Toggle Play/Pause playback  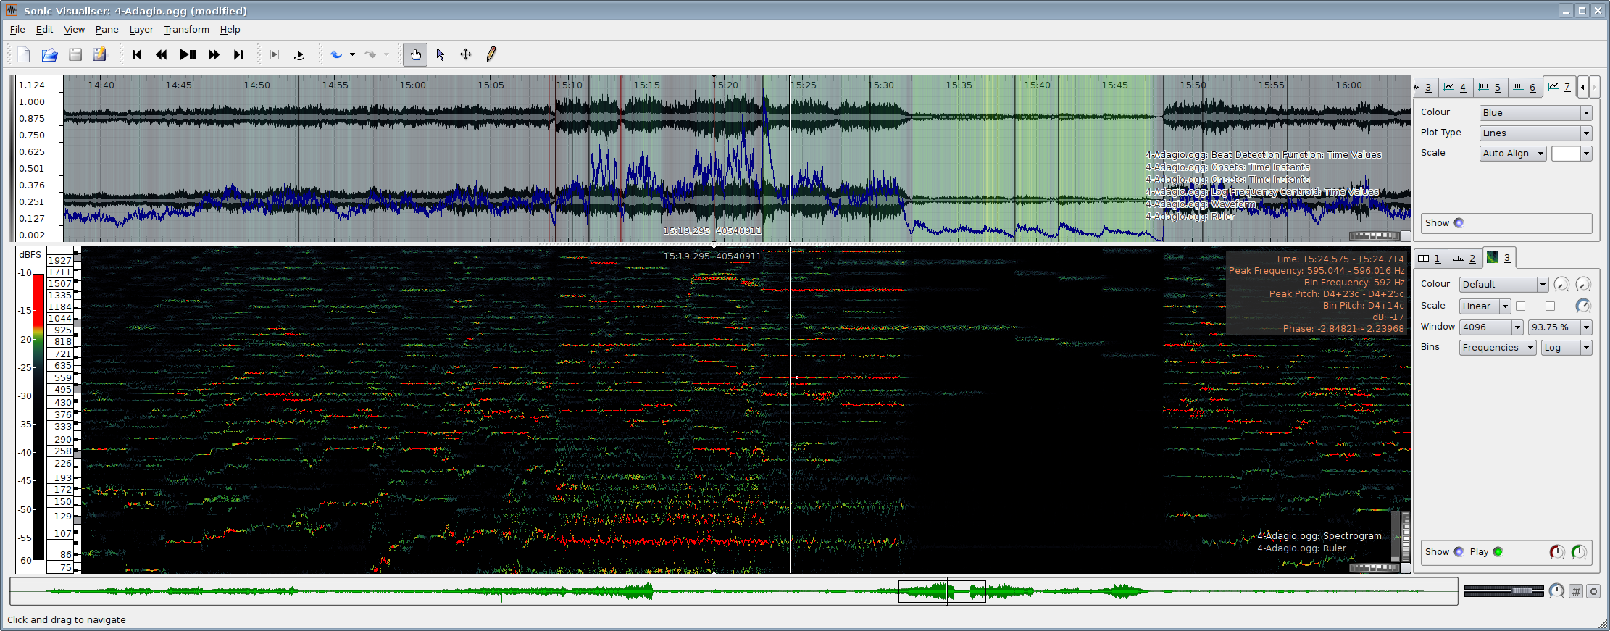click(188, 54)
